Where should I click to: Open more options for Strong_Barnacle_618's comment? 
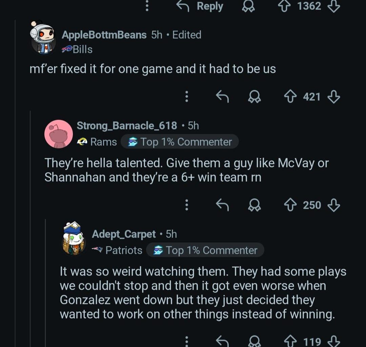coord(186,205)
